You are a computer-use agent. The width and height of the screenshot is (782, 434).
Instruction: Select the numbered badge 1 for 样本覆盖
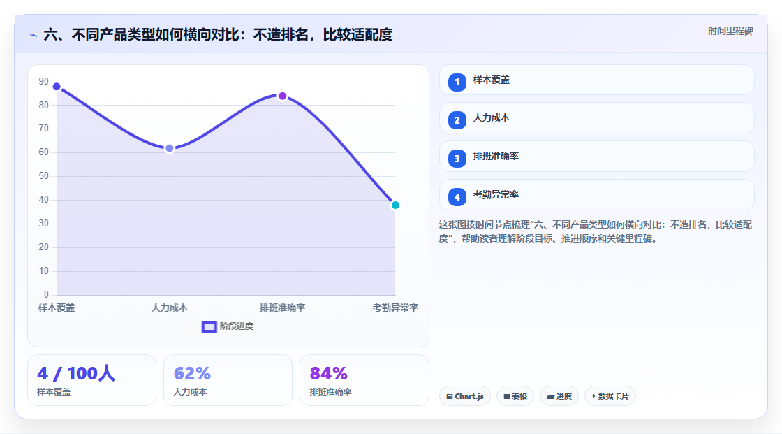coord(457,82)
